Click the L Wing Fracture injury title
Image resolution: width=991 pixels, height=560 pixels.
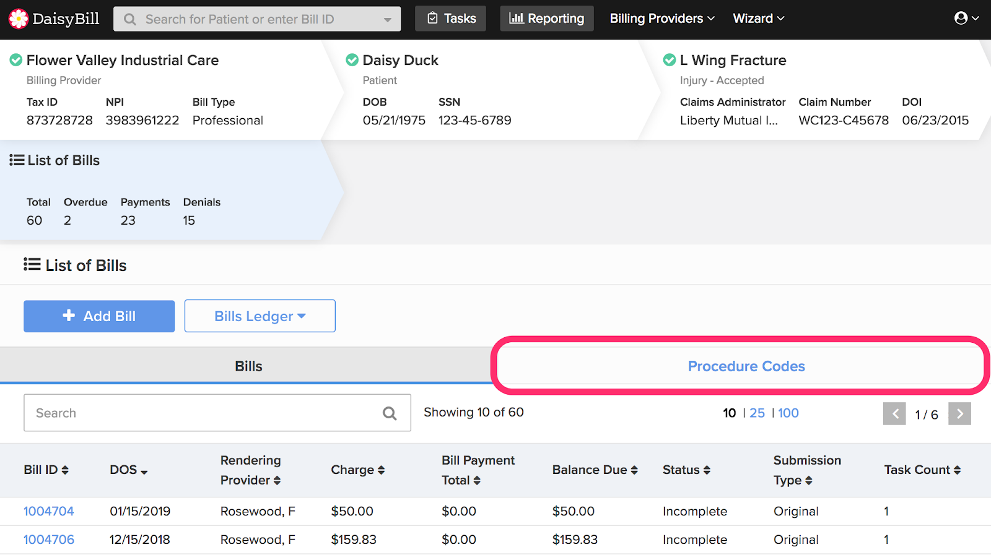tap(733, 60)
